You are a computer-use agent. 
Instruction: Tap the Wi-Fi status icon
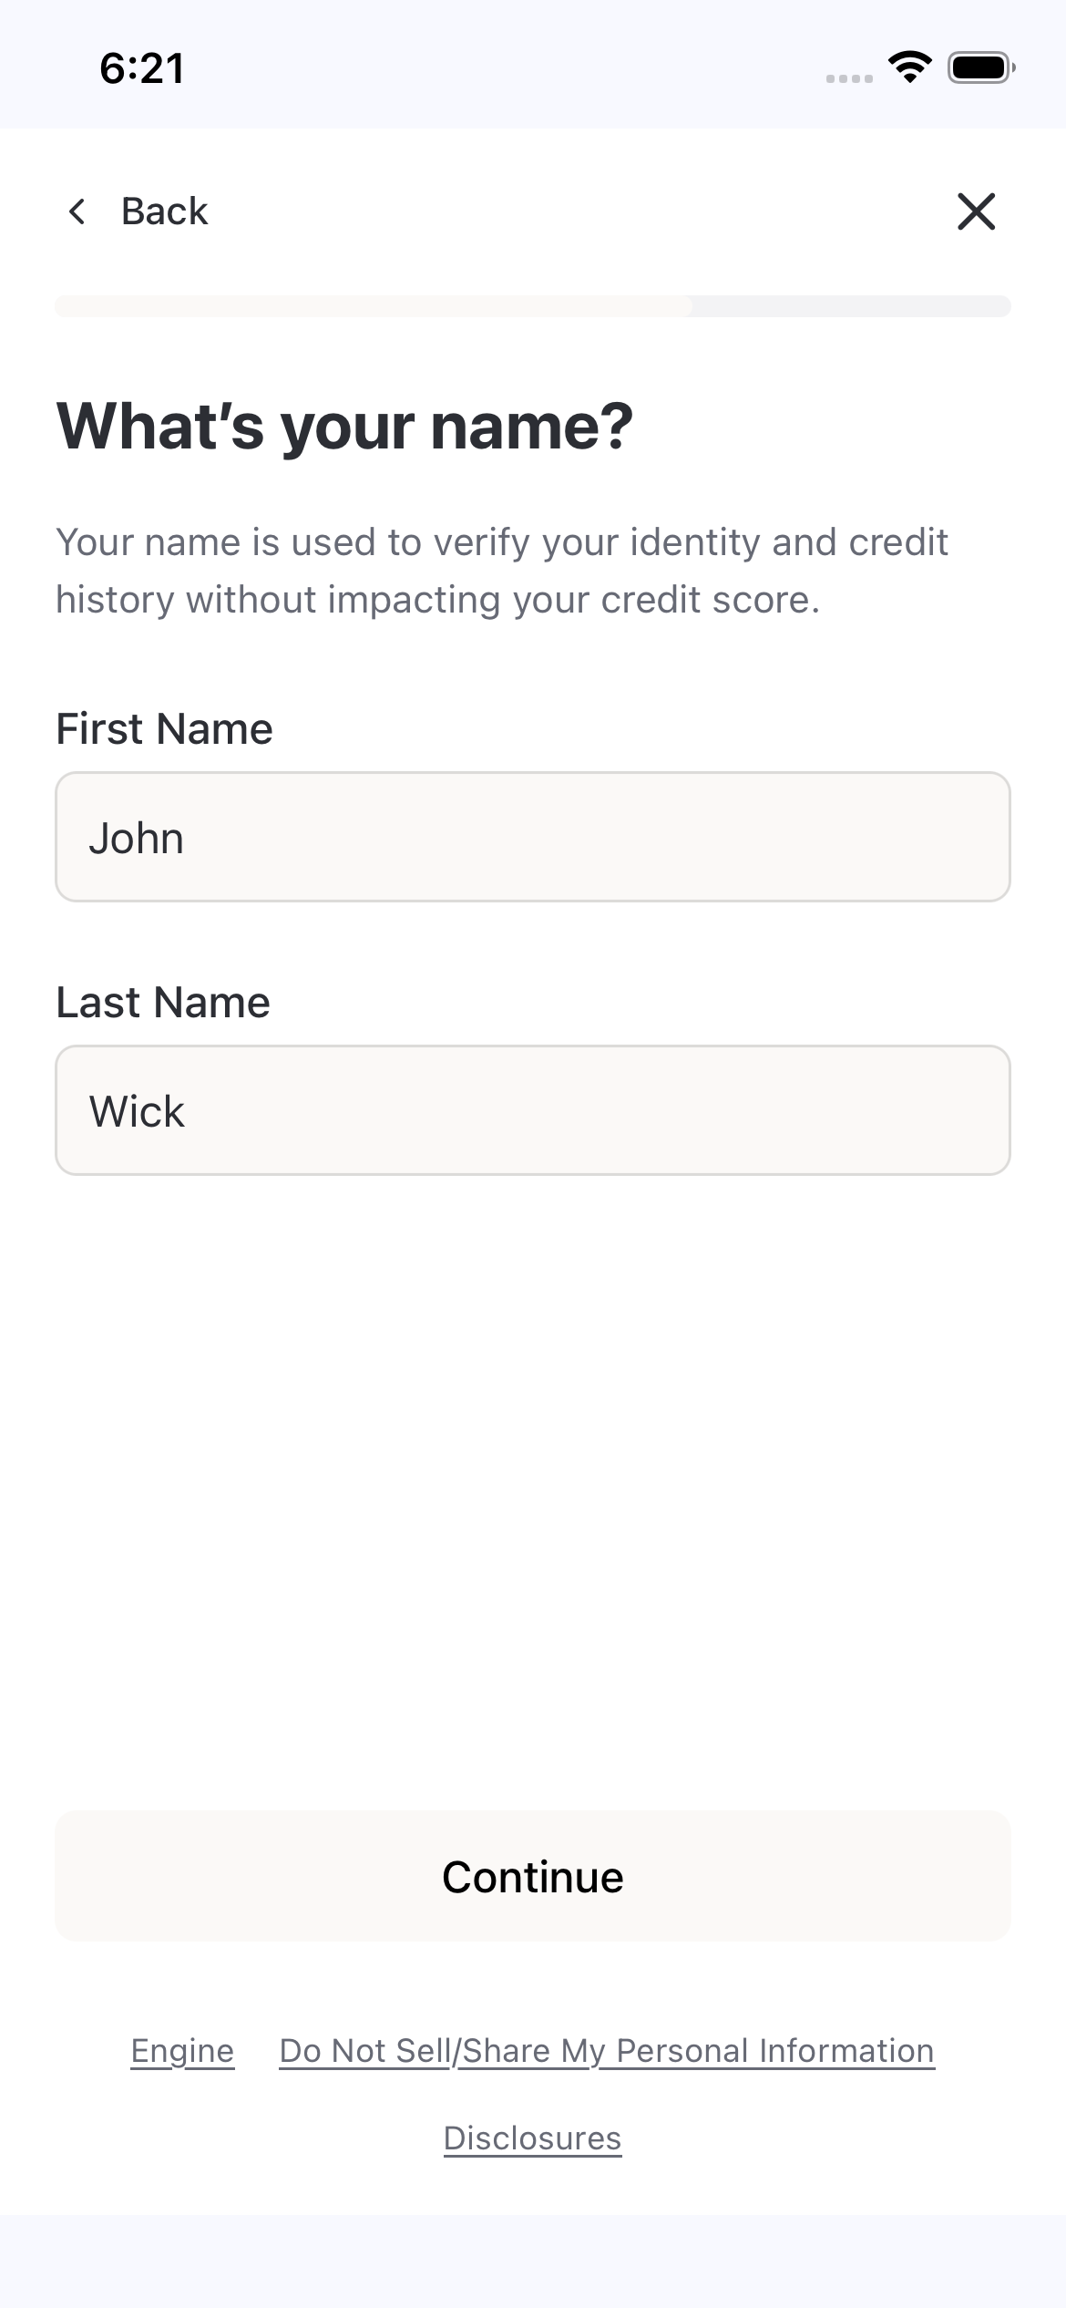click(x=909, y=67)
